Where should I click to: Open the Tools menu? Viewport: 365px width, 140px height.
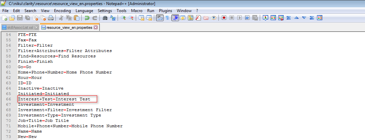pyautogui.click(x=122, y=11)
